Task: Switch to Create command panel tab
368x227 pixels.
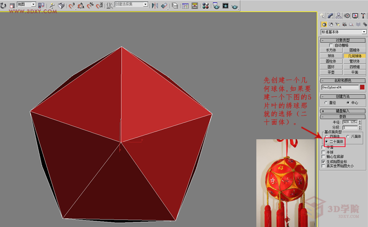Action: (323, 16)
